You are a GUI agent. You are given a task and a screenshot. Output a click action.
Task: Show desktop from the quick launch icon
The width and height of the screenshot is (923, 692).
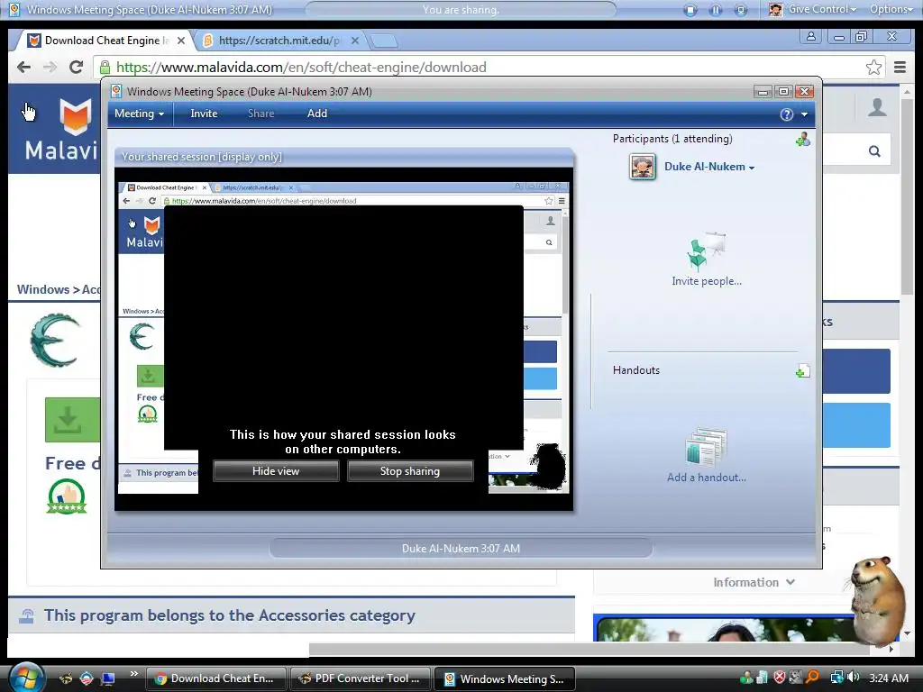point(108,678)
